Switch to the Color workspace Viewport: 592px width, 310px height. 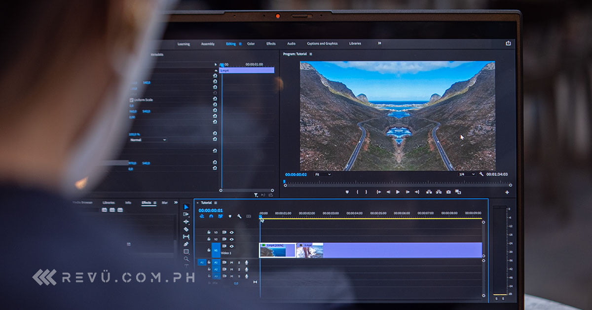click(x=251, y=43)
